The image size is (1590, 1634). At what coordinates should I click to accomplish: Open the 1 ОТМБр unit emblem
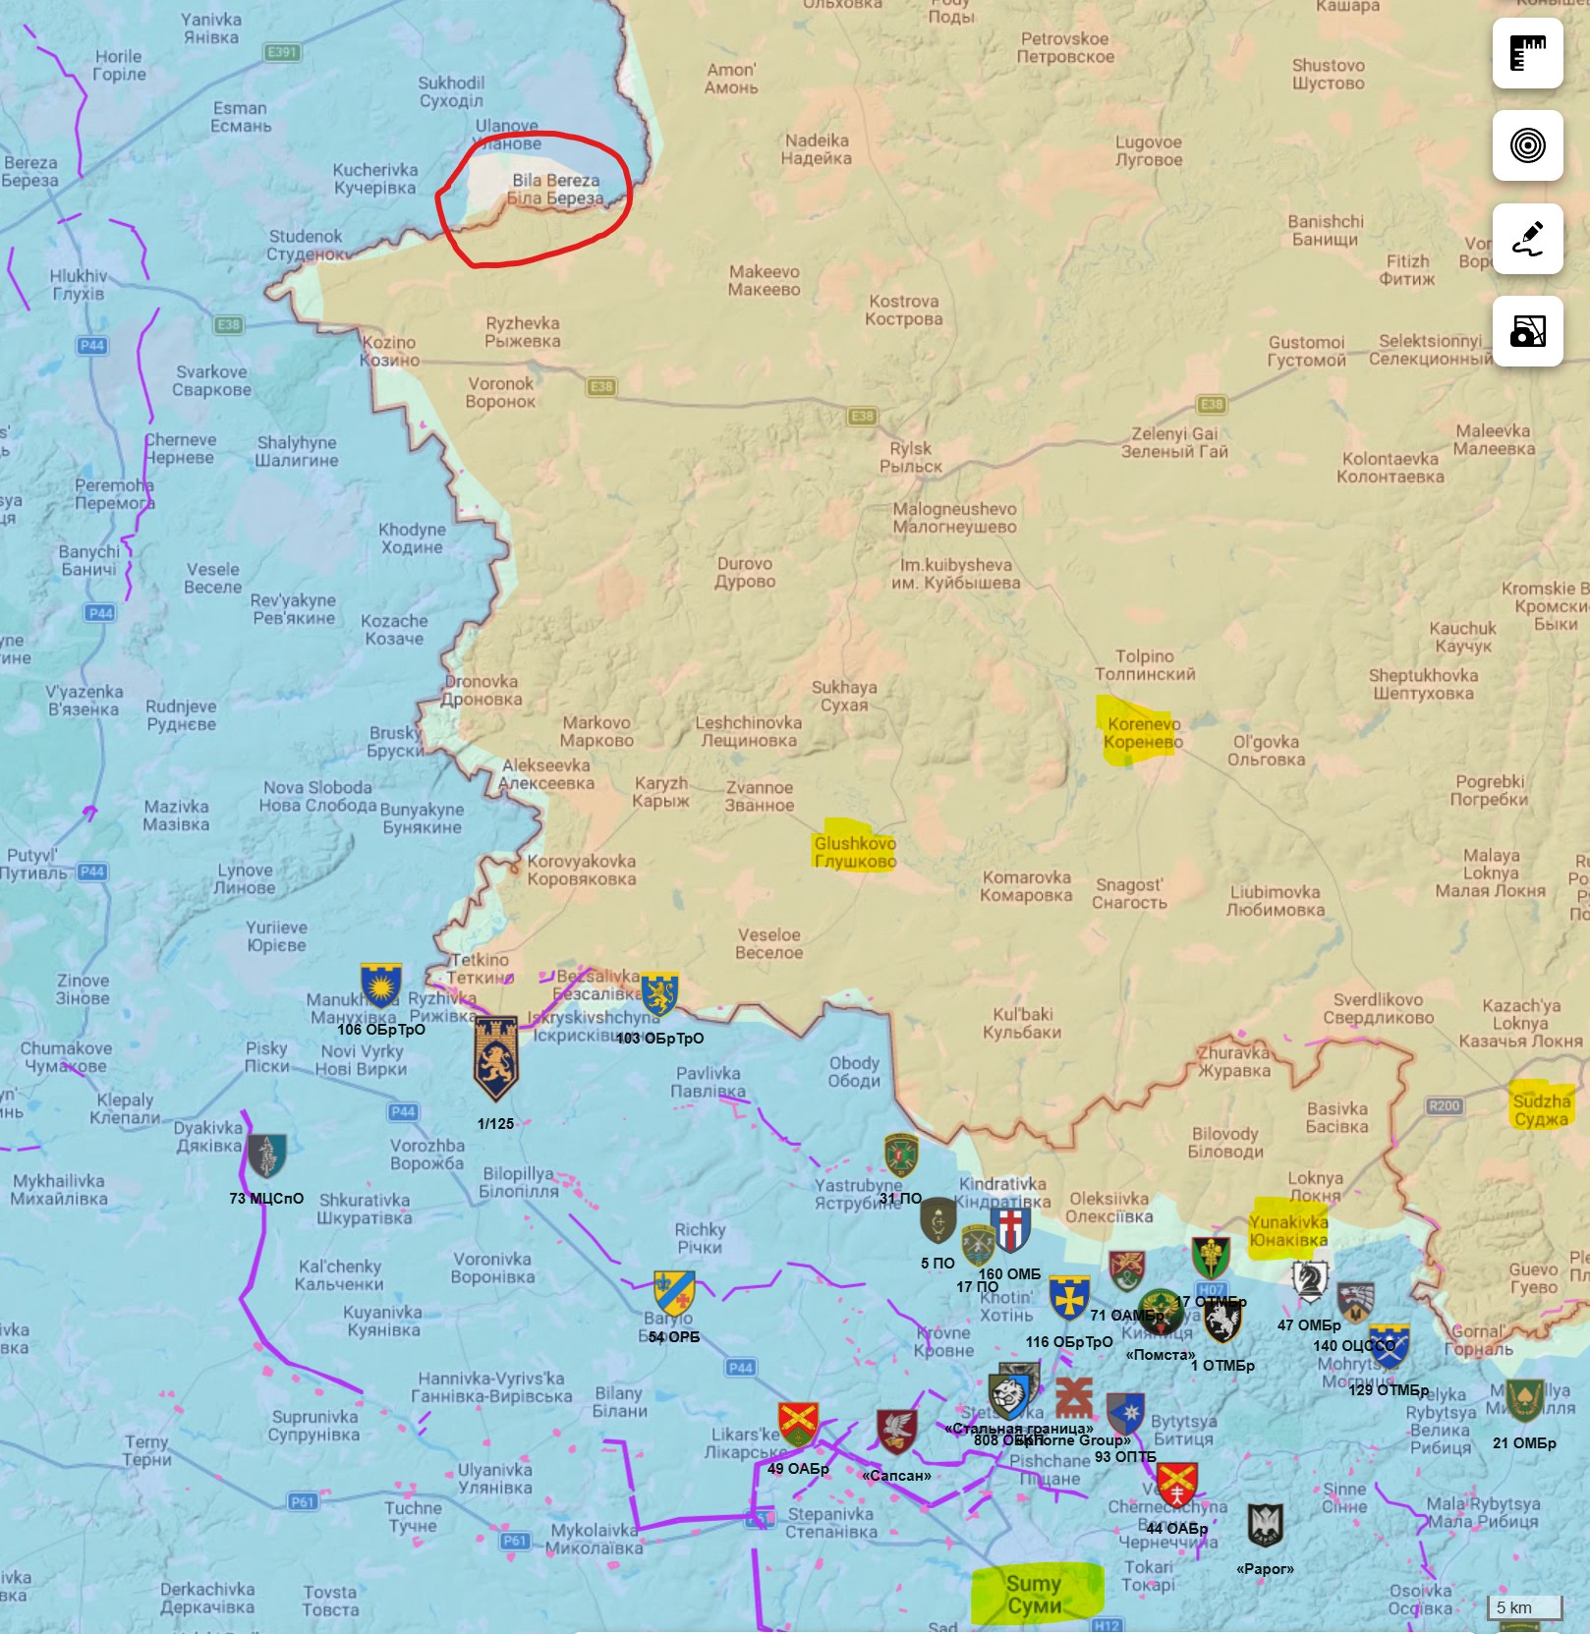pos(1222,1322)
